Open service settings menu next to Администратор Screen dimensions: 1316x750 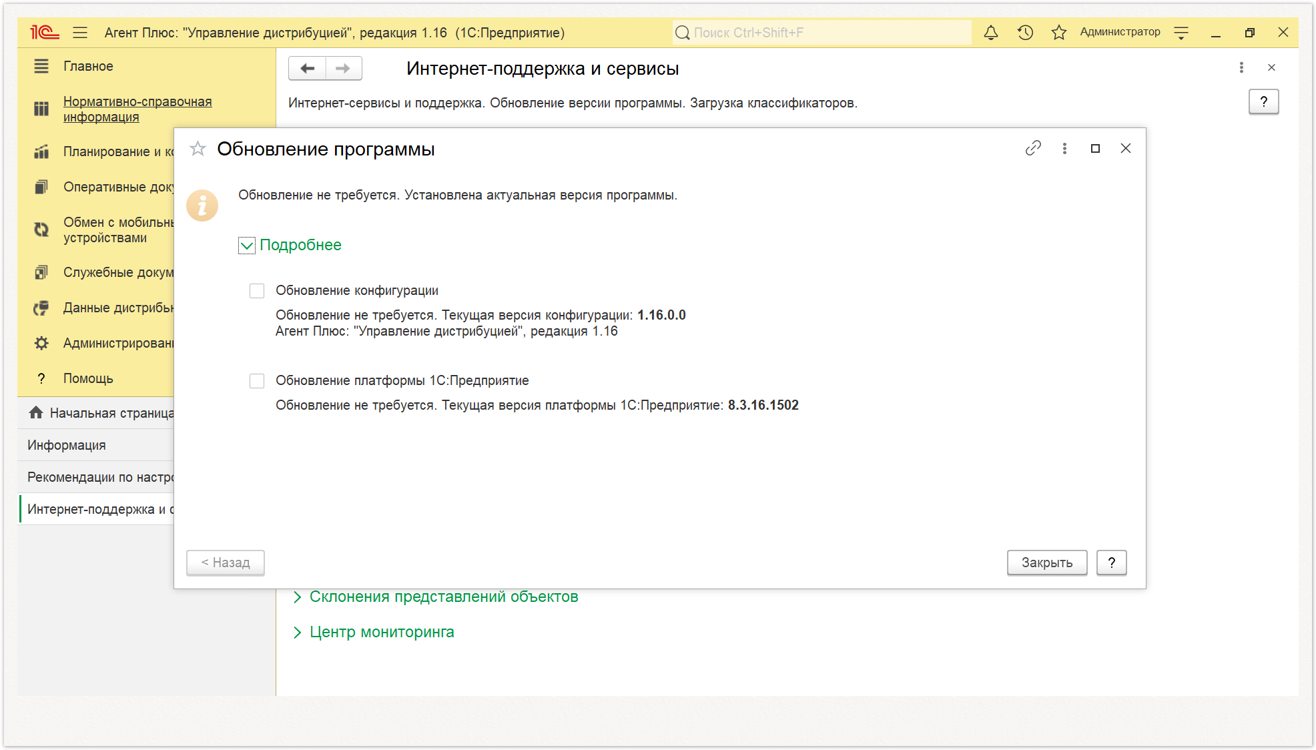[1181, 32]
